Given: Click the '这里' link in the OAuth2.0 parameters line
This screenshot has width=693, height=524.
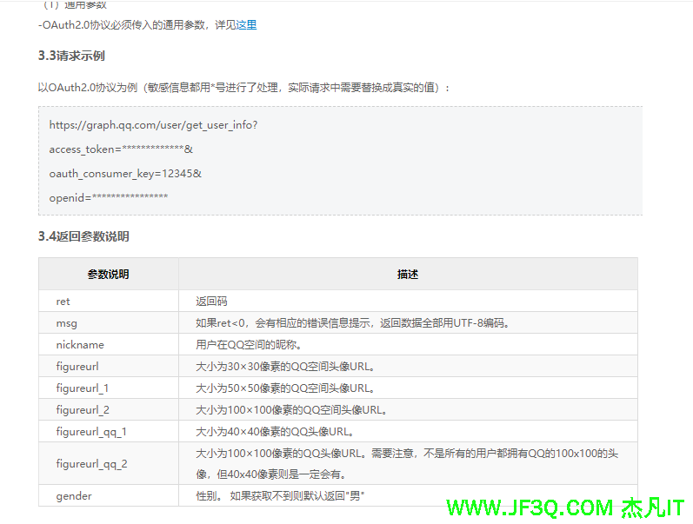Looking at the screenshot, I should (246, 25).
